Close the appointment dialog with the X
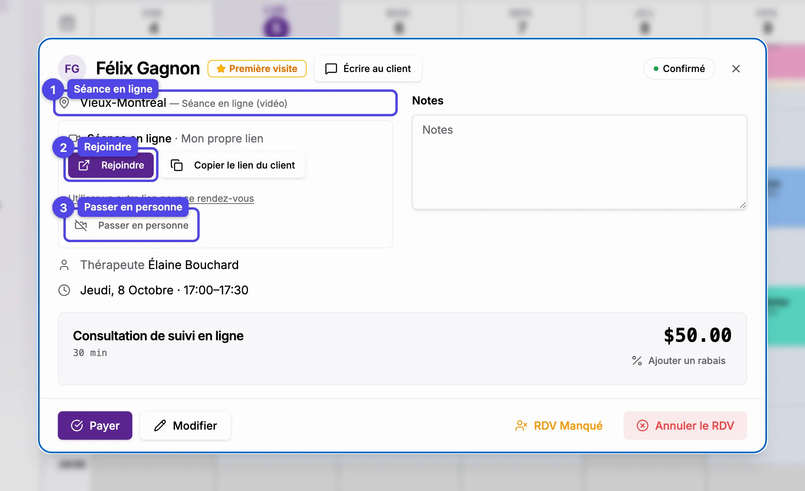The image size is (805, 491). click(736, 68)
